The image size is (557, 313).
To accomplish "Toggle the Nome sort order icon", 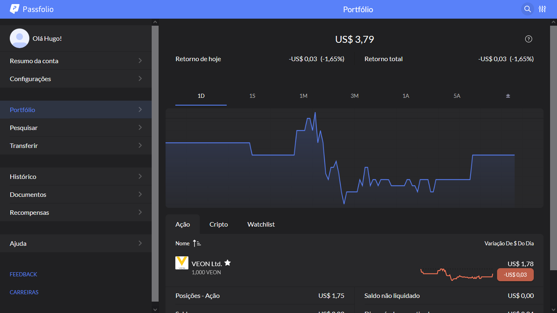I will (x=197, y=243).
